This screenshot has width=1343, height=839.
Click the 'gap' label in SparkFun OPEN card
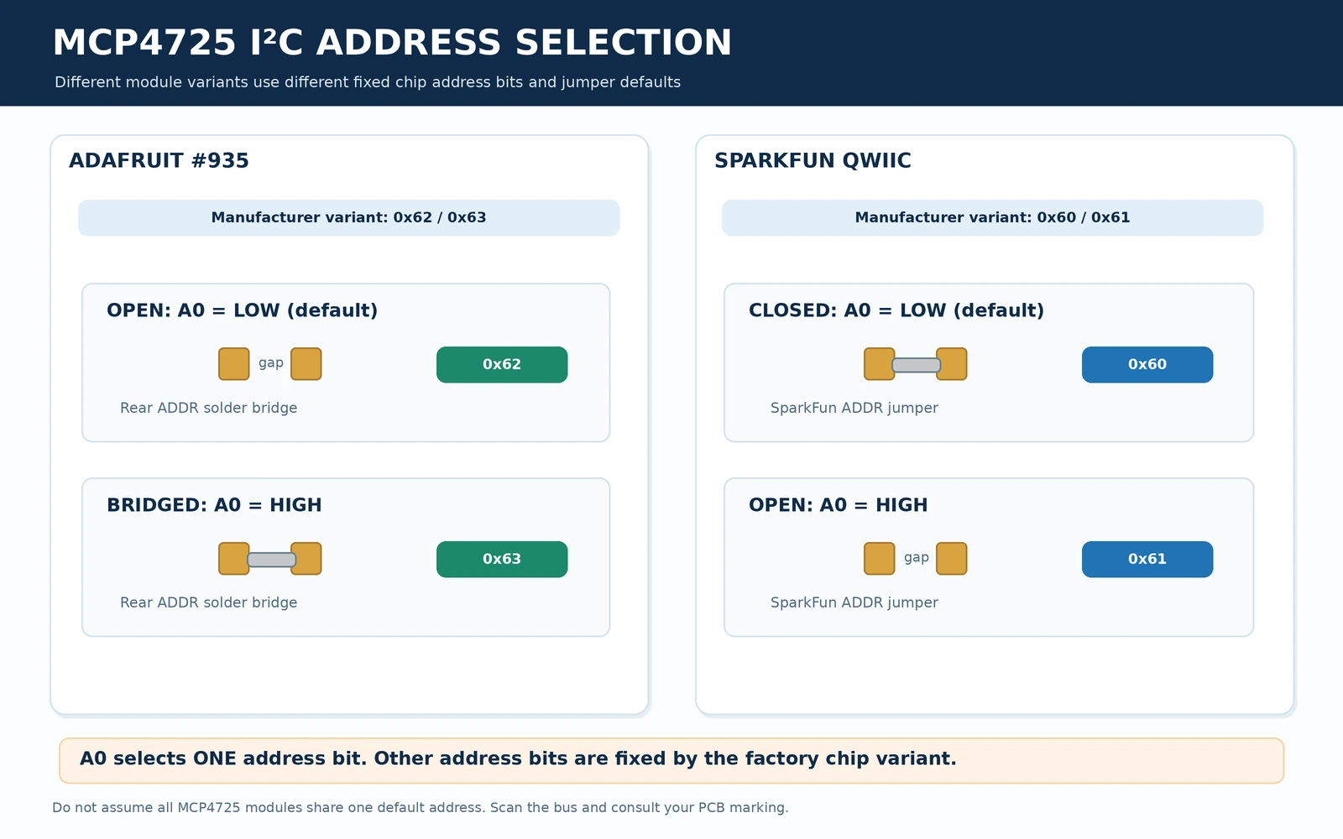click(916, 557)
